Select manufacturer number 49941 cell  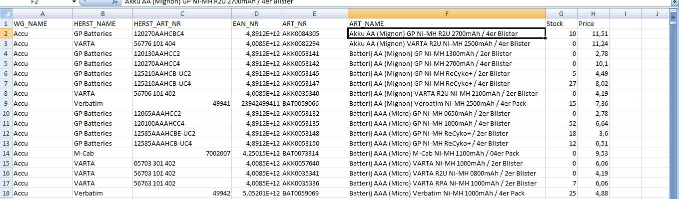click(x=182, y=103)
